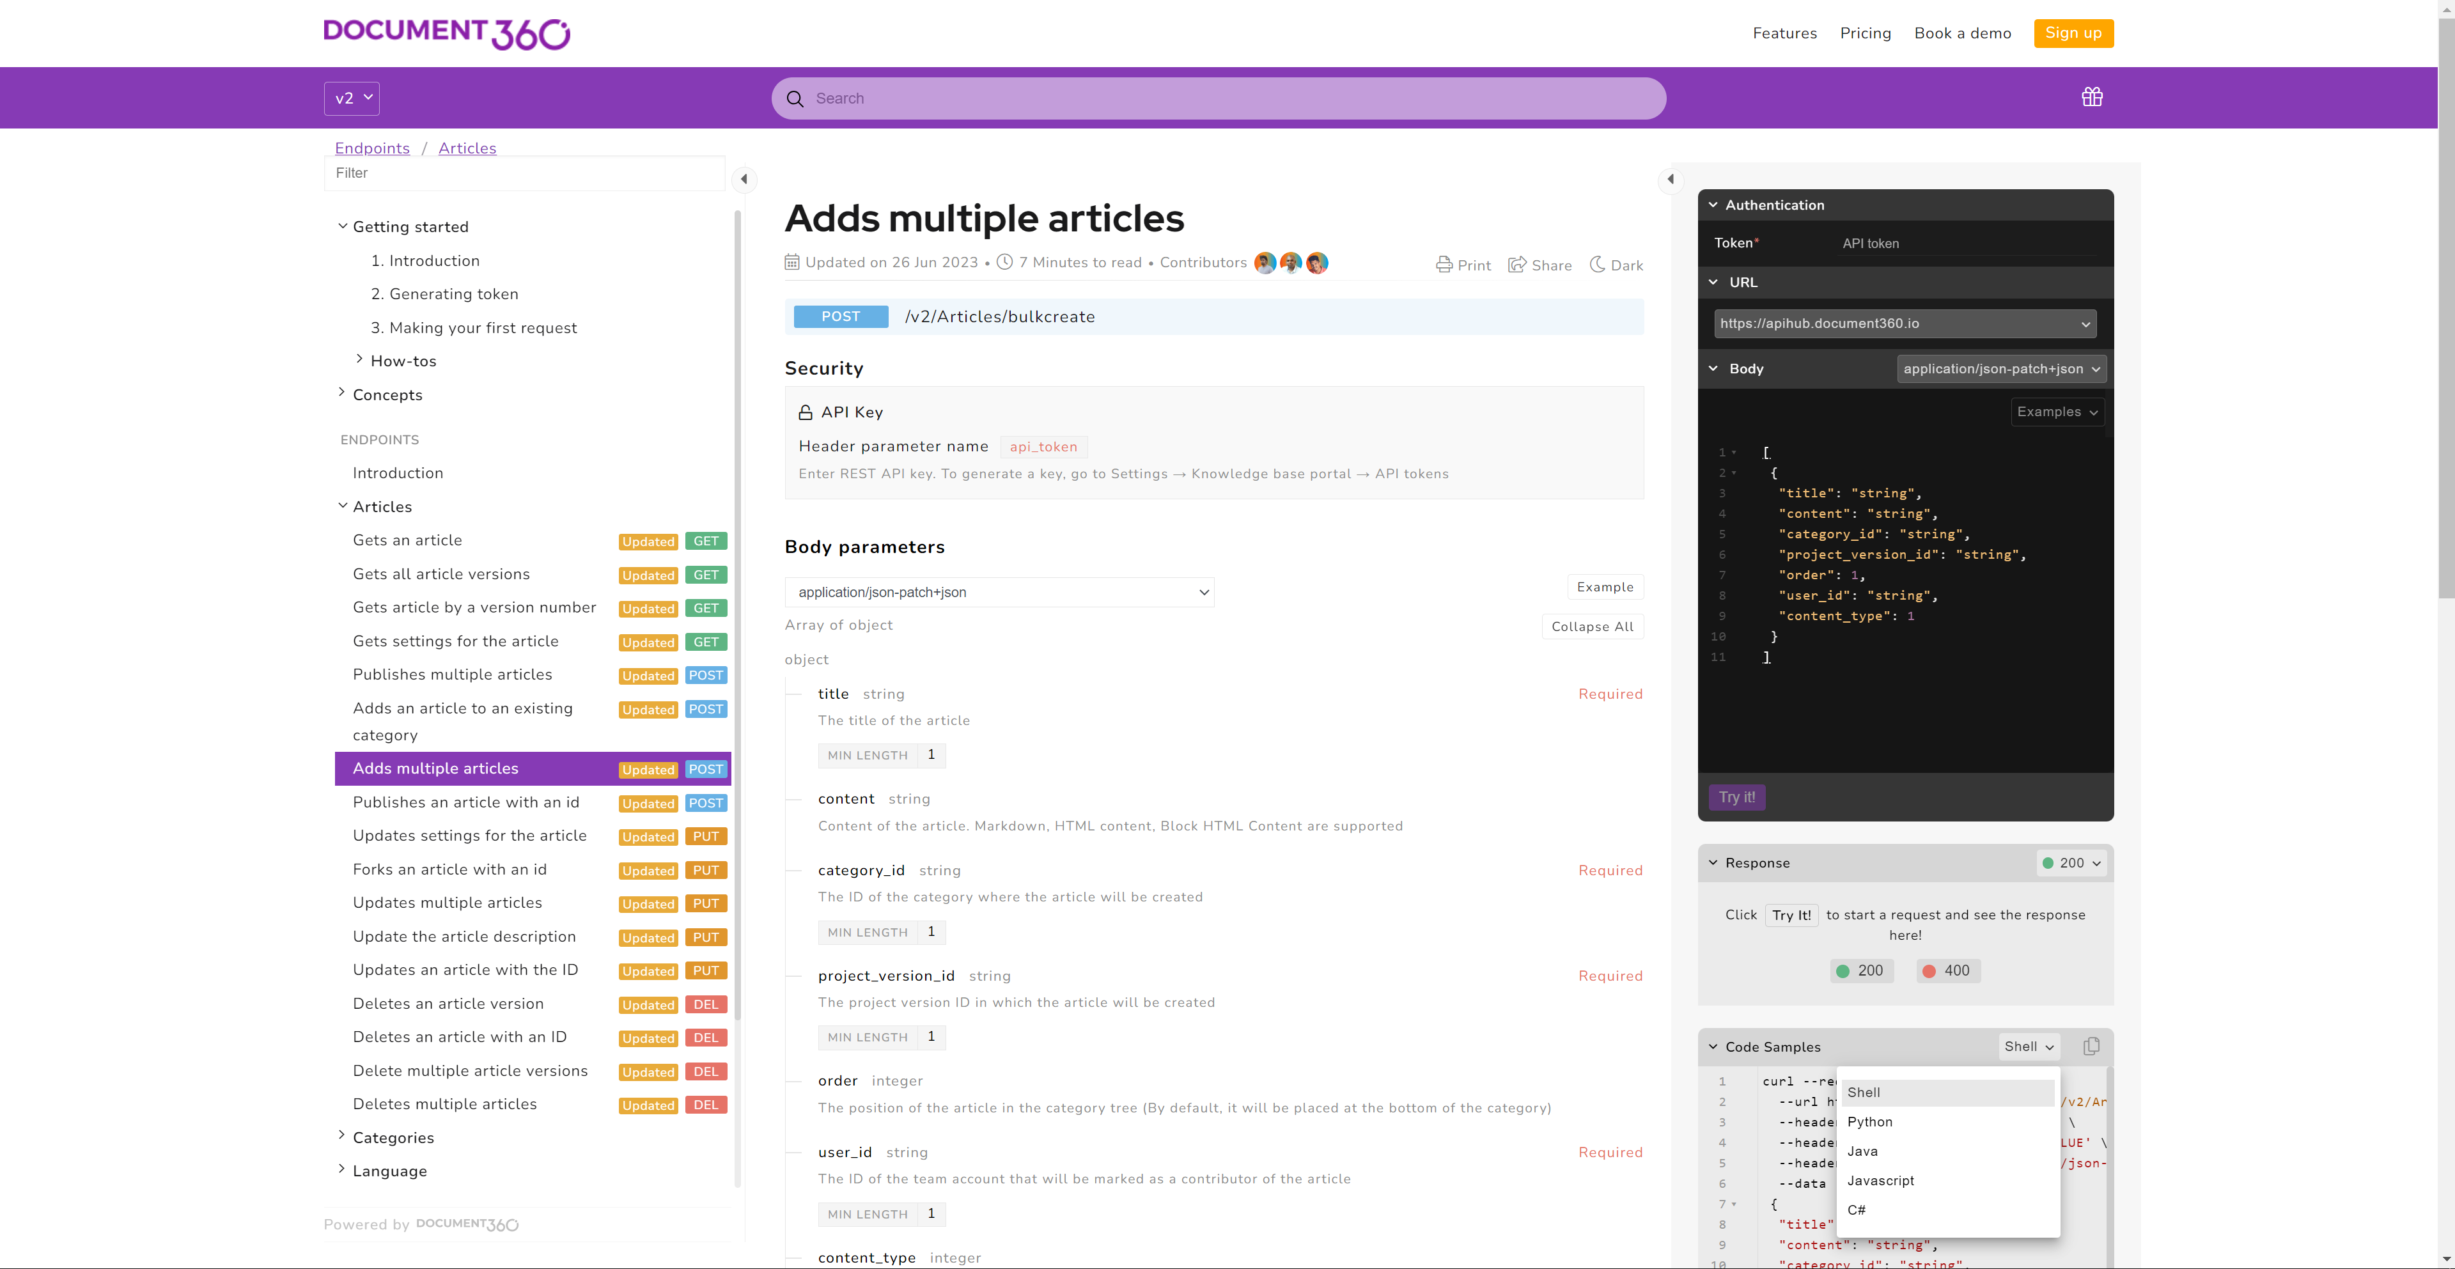Open the gift what's new icon

2092,97
